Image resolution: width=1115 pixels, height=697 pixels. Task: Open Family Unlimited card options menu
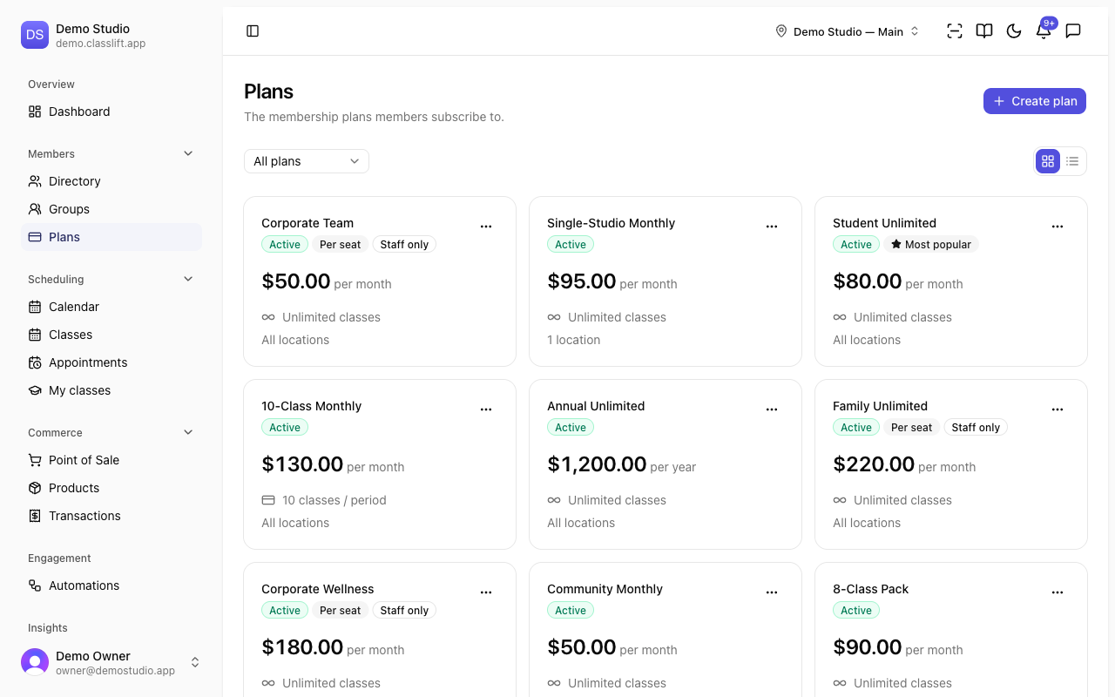pos(1058,409)
